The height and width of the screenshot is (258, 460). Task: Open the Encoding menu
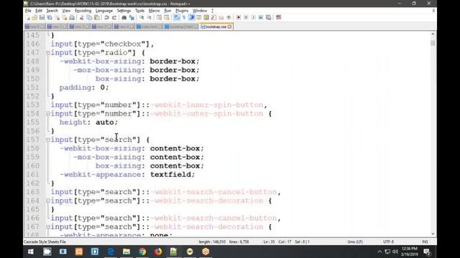(83, 11)
